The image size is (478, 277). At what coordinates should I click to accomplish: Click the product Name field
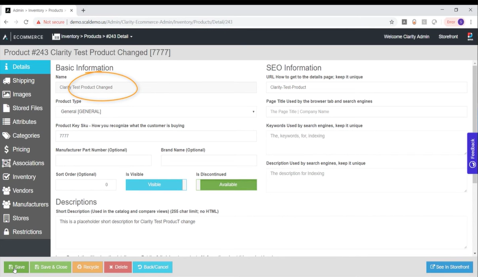[156, 87]
